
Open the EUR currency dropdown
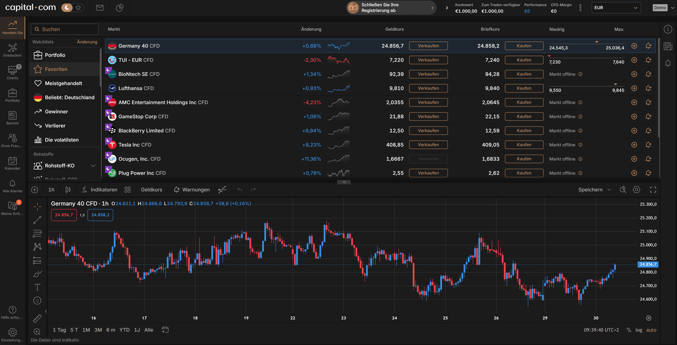tap(616, 8)
